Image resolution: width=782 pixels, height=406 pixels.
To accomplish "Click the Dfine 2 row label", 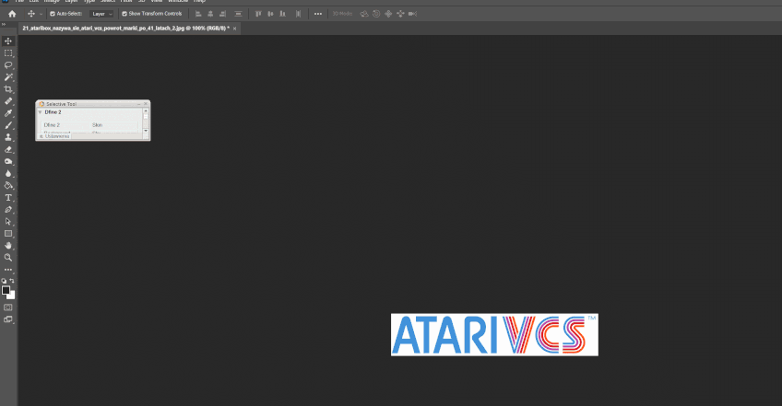I will point(52,125).
